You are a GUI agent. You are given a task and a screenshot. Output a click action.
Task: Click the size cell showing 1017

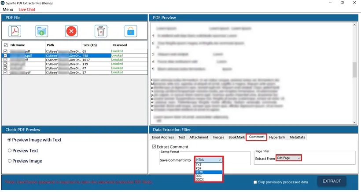coord(96,60)
